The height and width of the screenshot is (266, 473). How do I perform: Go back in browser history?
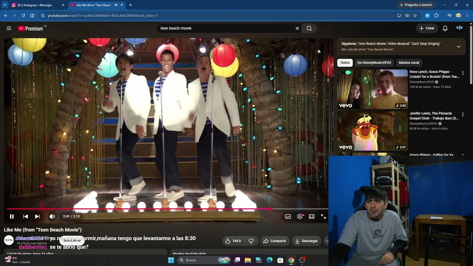[x=6, y=16]
